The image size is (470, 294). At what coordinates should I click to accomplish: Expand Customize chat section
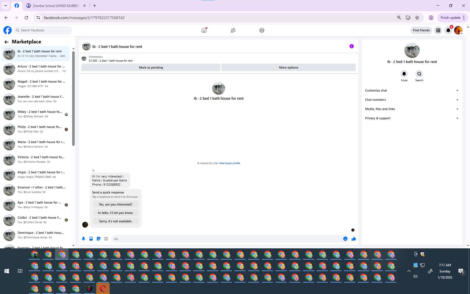click(412, 90)
